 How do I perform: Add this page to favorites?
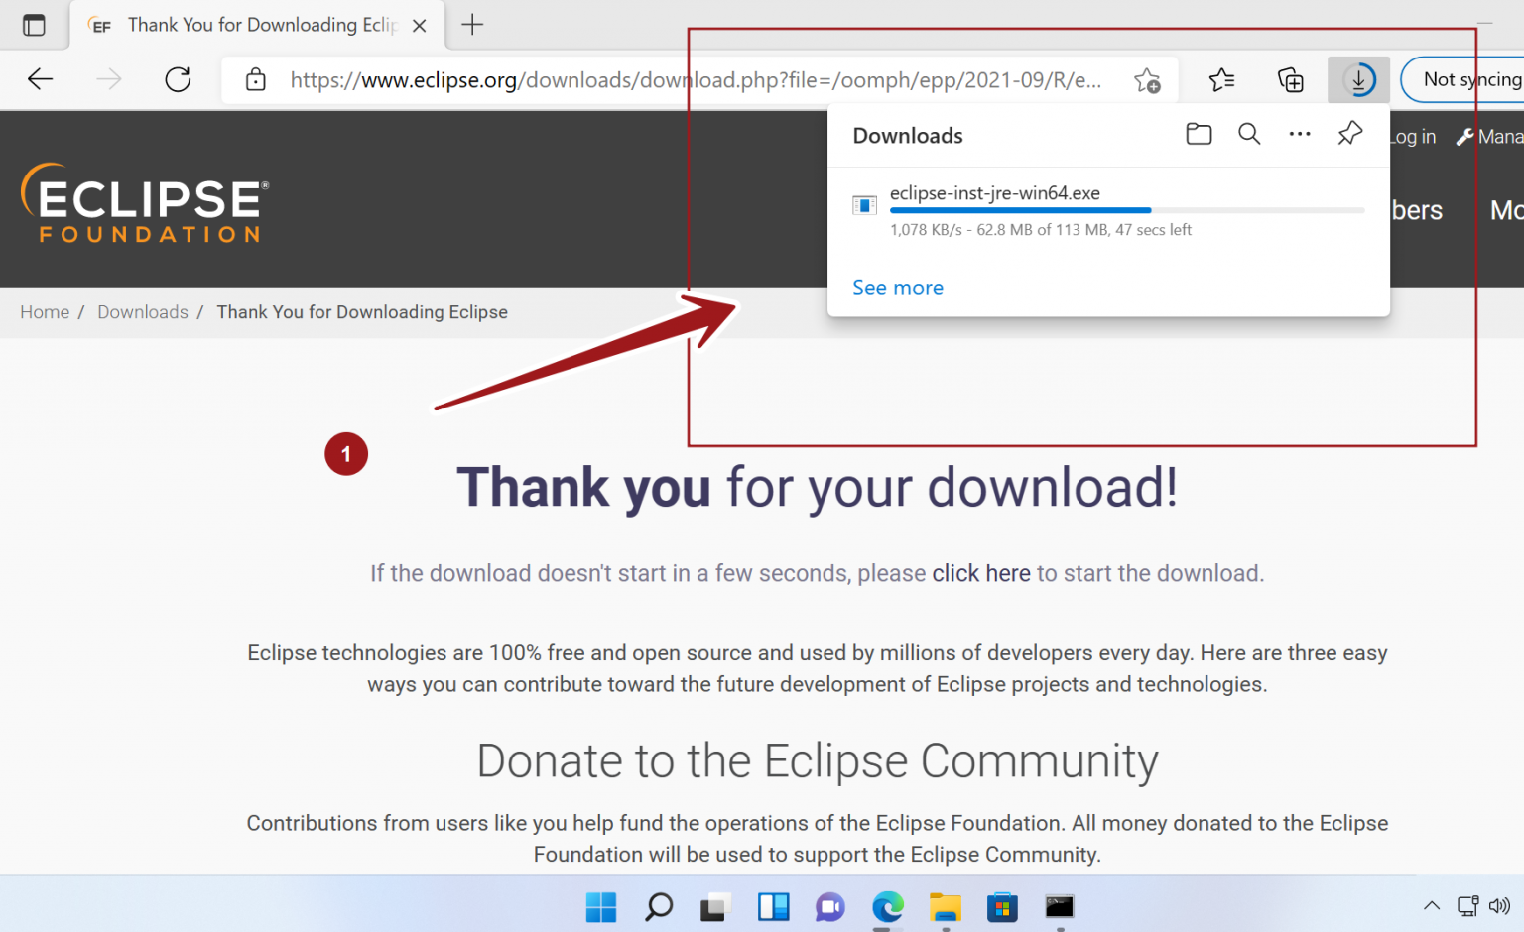point(1147,80)
